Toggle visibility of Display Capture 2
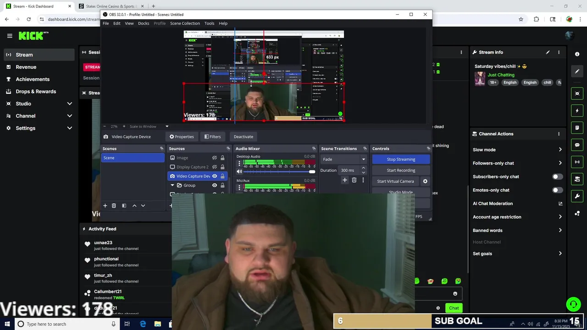Image resolution: width=587 pixels, height=330 pixels. pos(214,167)
